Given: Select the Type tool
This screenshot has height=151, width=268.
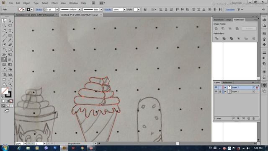Looking at the screenshot, I should click(x=10, y=31).
